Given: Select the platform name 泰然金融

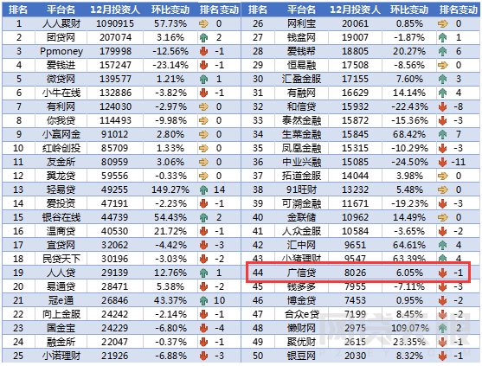Looking at the screenshot, I should [301, 120].
